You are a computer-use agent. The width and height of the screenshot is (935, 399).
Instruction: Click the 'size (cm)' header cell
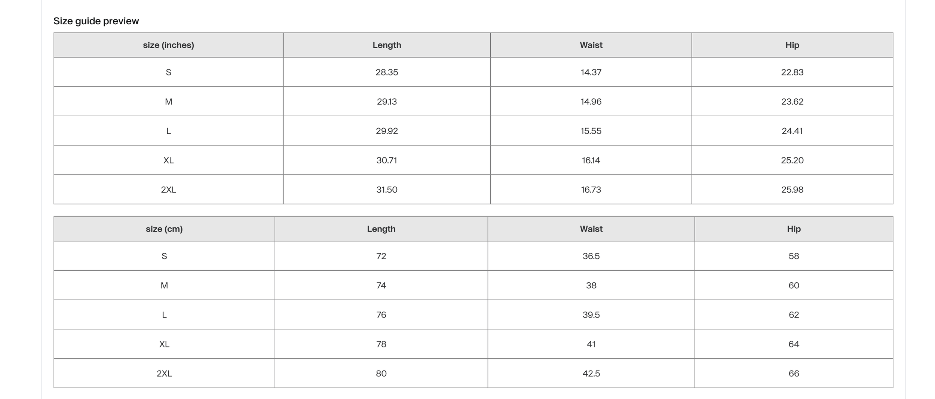click(x=164, y=229)
